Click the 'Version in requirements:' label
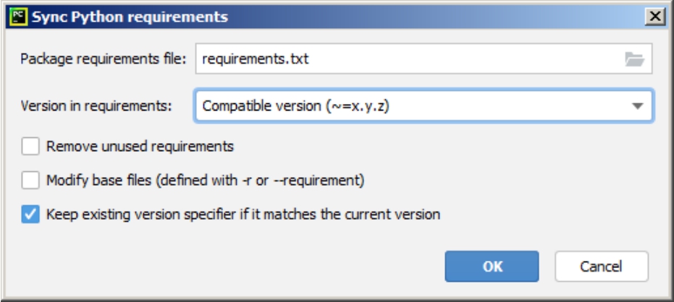The height and width of the screenshot is (302, 674). [x=96, y=106]
